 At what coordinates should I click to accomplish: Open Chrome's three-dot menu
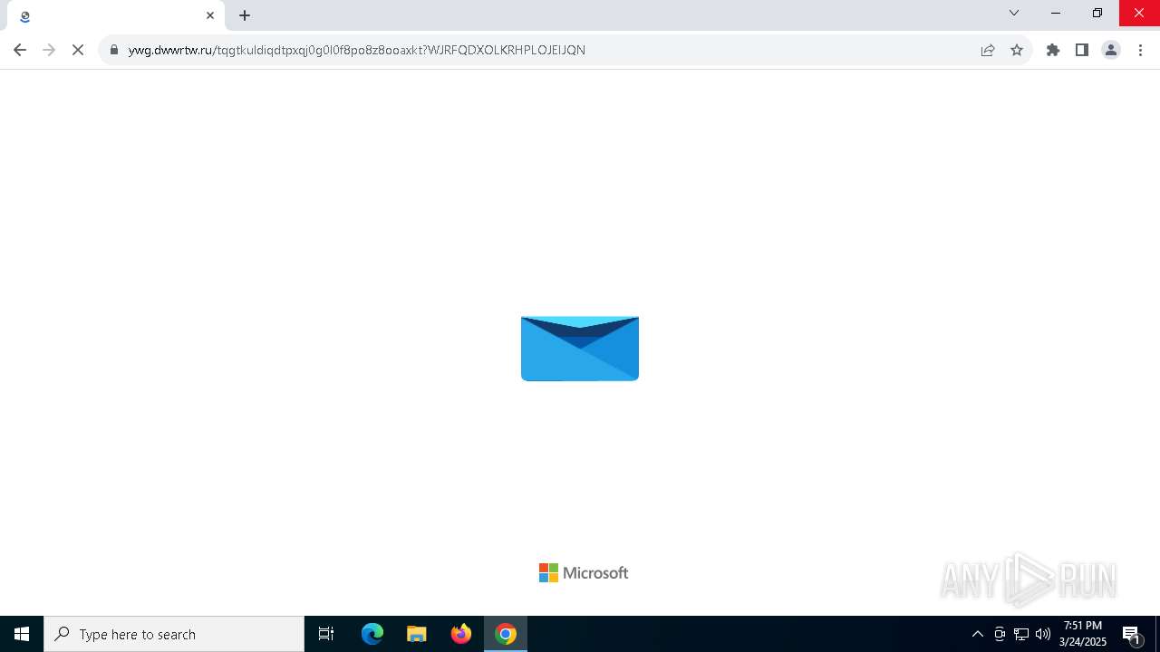1141,50
